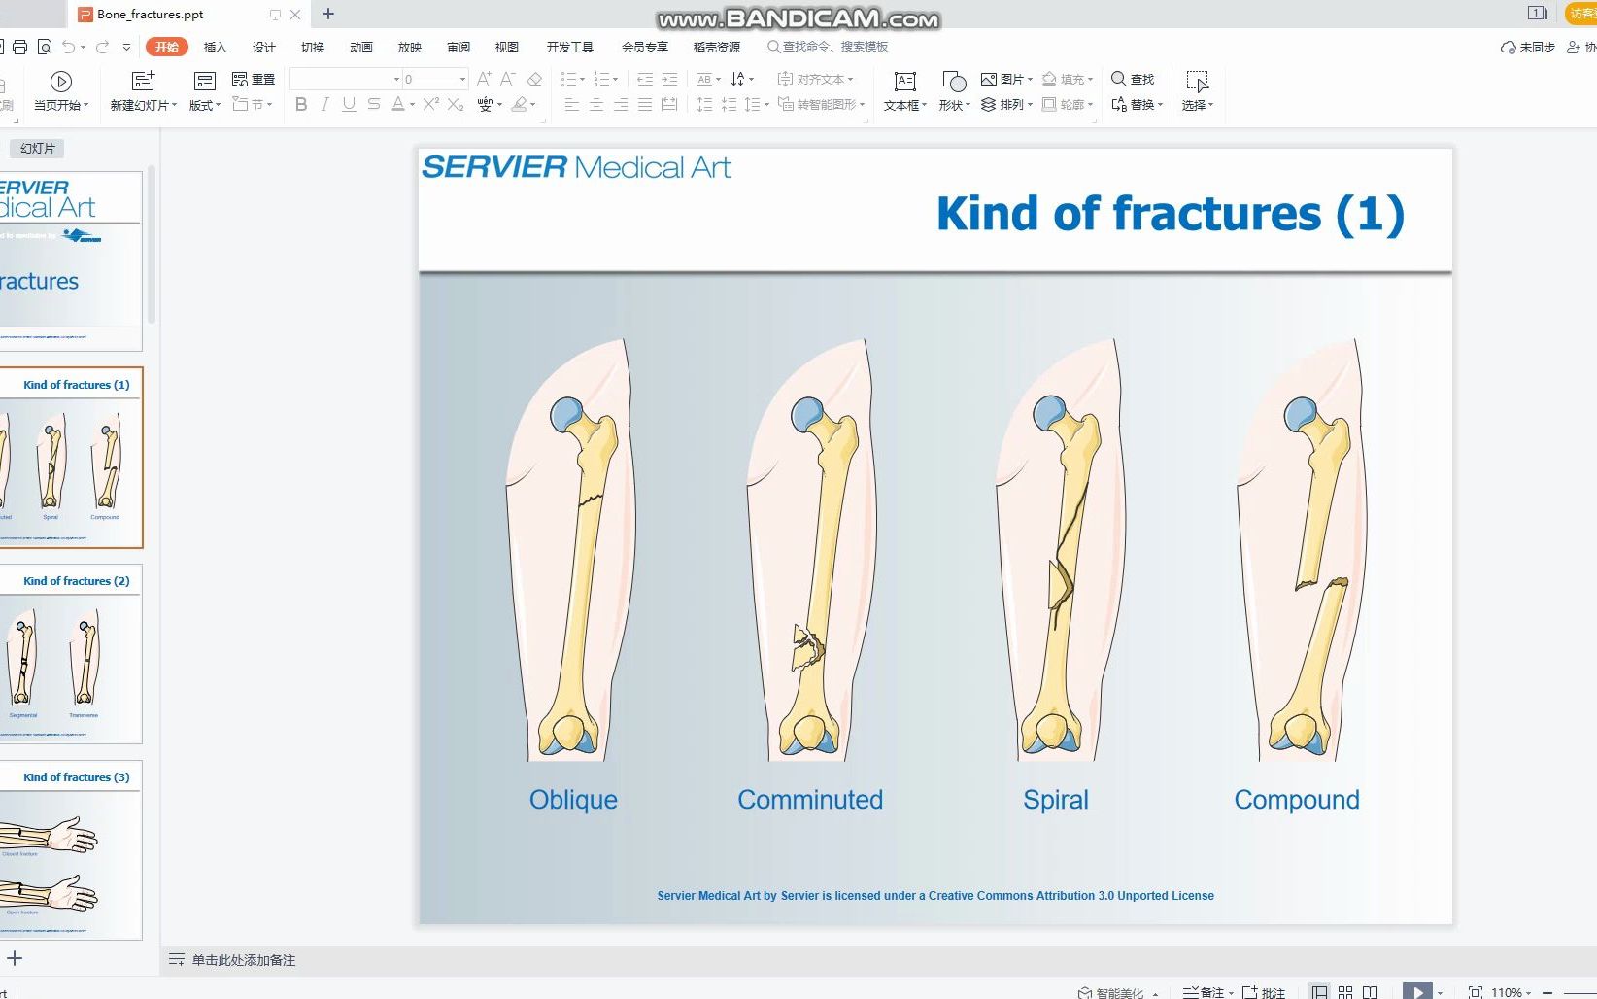Open print preview from quick access bar

click(45, 47)
